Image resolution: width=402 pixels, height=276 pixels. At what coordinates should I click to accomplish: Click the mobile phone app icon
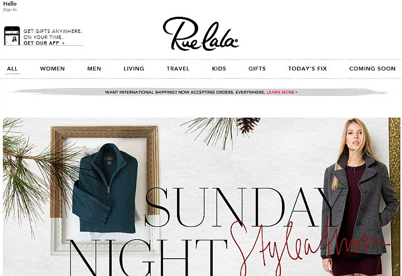(x=12, y=36)
